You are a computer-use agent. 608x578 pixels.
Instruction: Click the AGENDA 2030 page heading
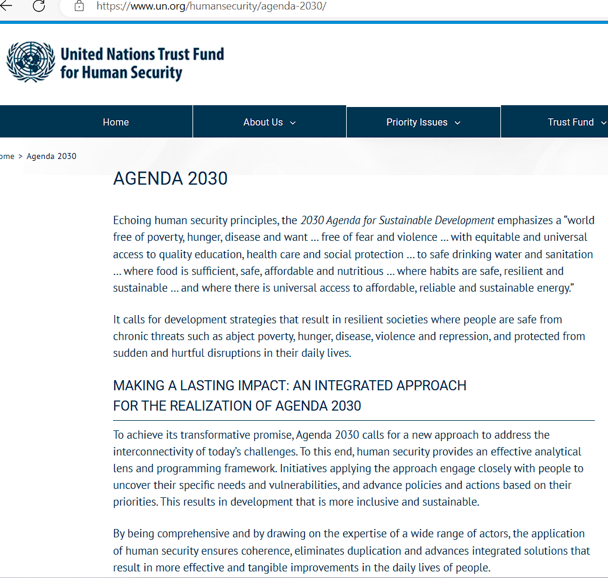170,179
